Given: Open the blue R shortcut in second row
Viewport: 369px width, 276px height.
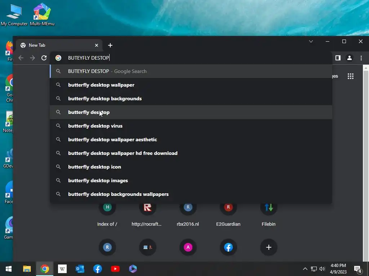Looking at the screenshot, I should [x=107, y=247].
